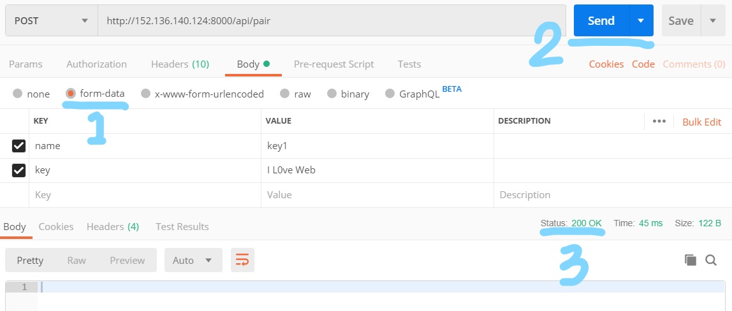Select the raw body type option
Image resolution: width=732 pixels, height=311 pixels.
288,94
